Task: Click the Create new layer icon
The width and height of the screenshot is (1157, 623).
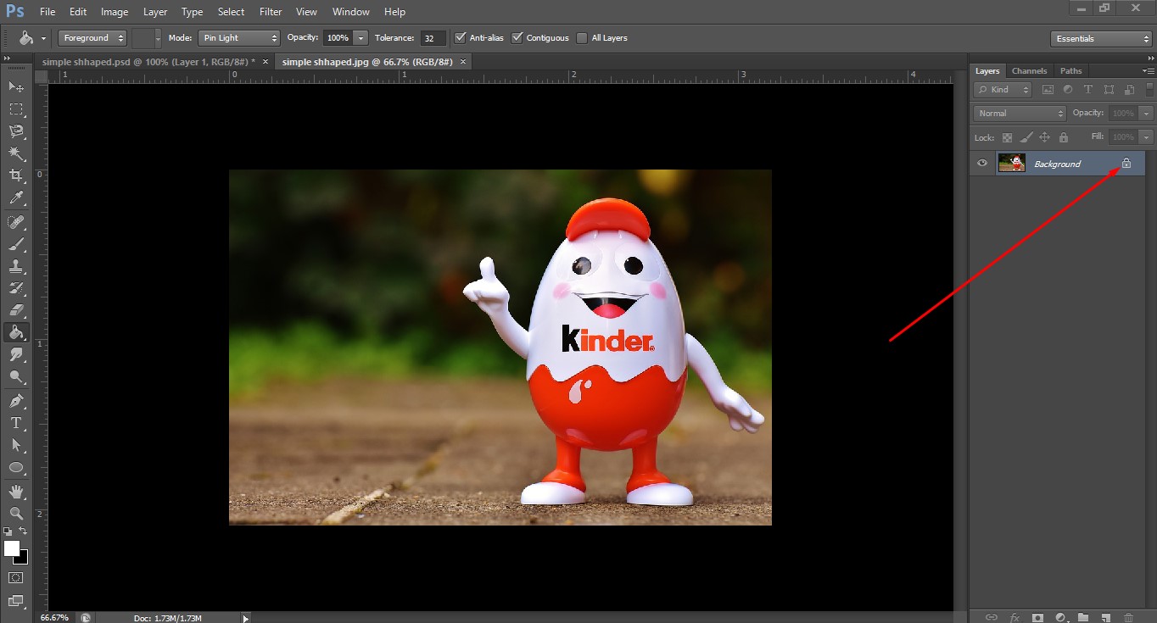Action: point(1105,617)
